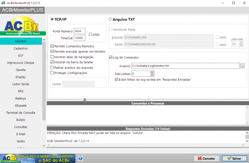Open the RFD sidebar item

point(21,91)
